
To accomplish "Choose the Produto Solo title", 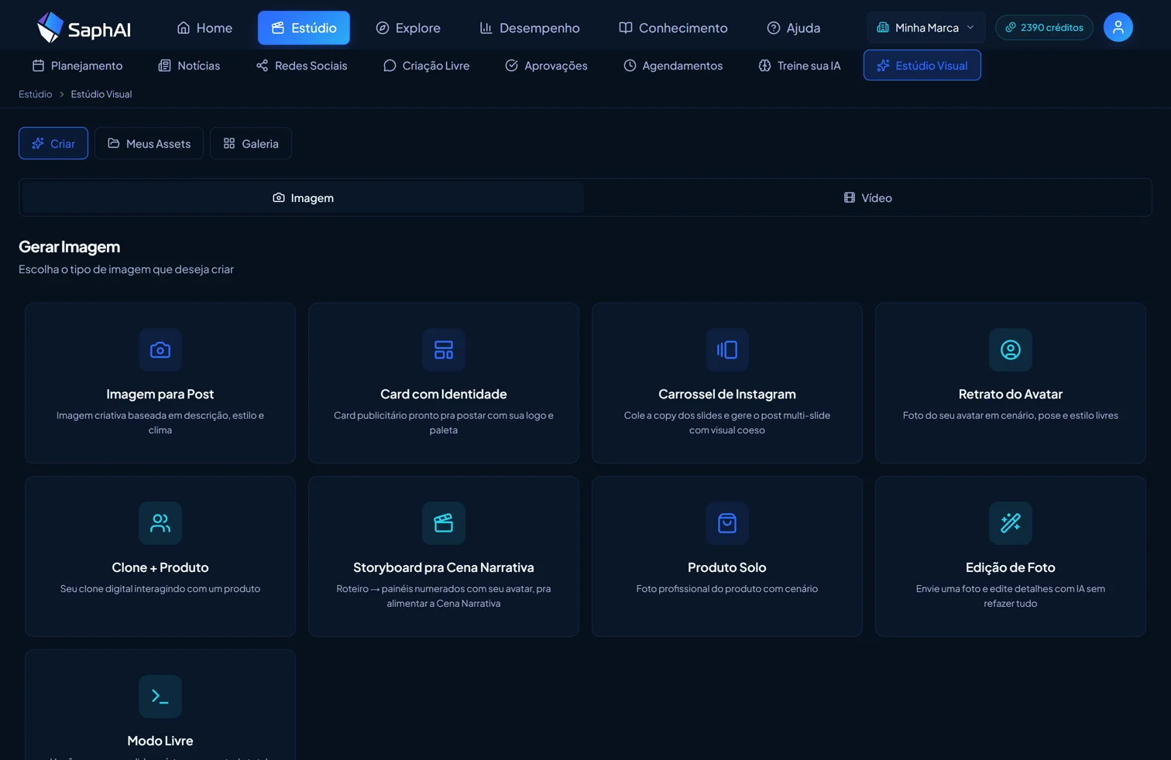I will (x=727, y=567).
